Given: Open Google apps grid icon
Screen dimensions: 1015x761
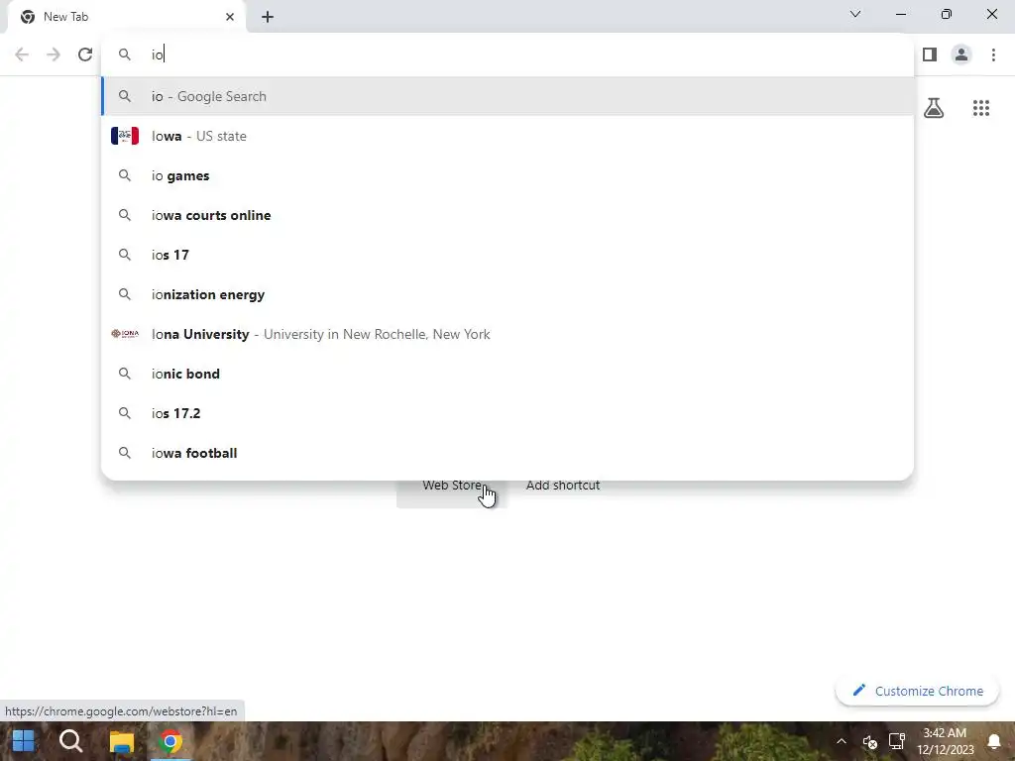Looking at the screenshot, I should [x=981, y=108].
